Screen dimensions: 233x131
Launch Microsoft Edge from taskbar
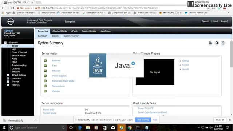(x=80, y=128)
